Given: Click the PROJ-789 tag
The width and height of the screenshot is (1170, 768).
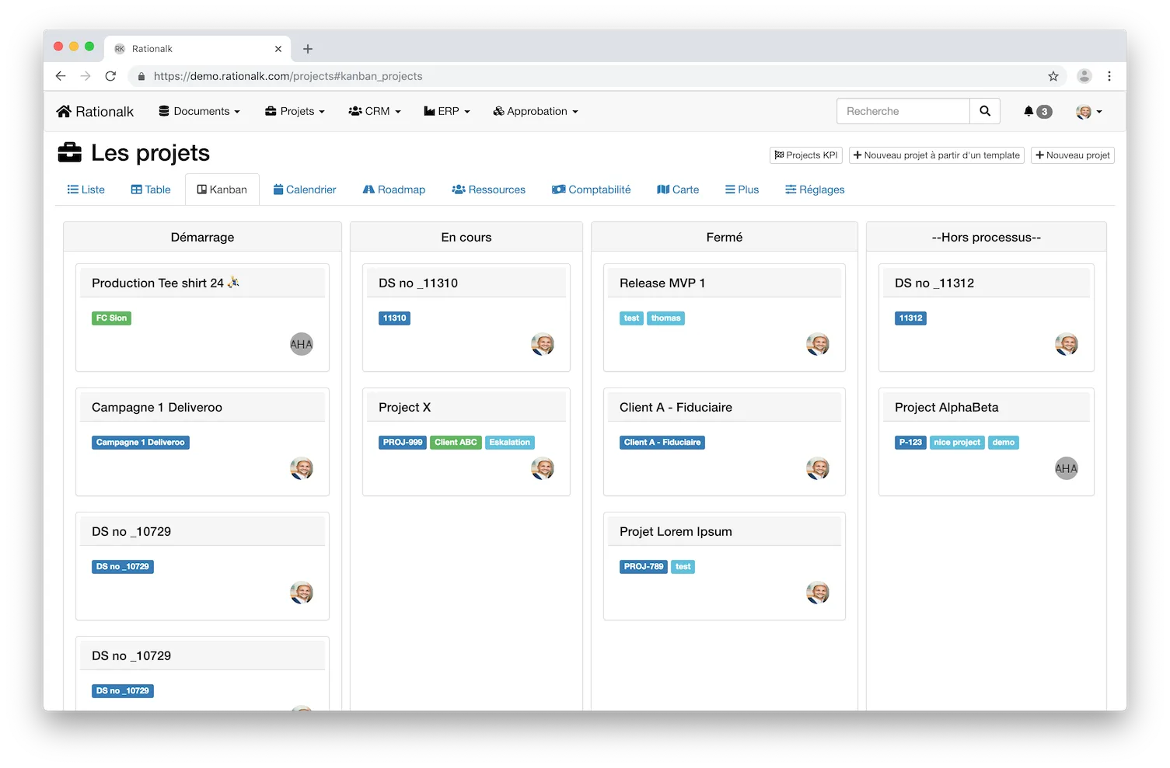Looking at the screenshot, I should (644, 566).
